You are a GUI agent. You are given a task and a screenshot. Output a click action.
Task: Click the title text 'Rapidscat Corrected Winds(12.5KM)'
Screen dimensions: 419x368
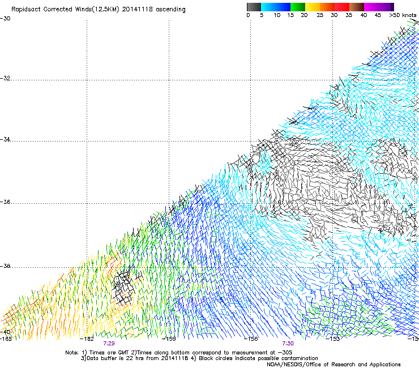(x=65, y=10)
